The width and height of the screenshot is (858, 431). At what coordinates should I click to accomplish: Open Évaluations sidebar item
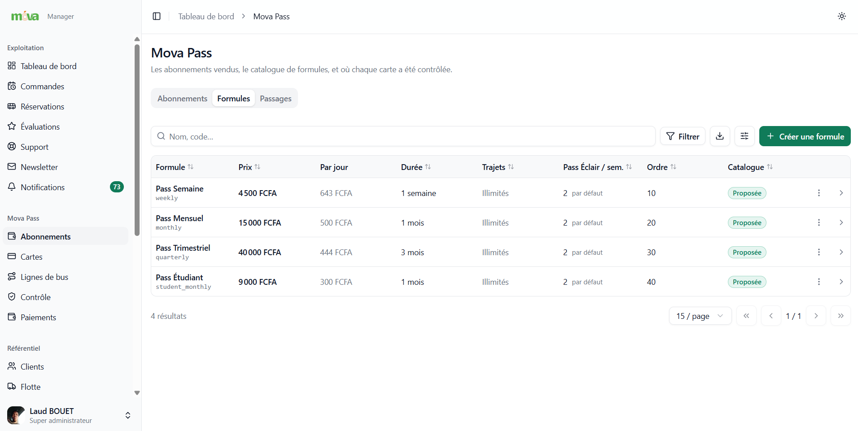coord(66,126)
